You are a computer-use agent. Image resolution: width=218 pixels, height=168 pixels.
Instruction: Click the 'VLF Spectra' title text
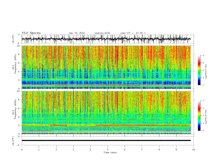coord(31,33)
